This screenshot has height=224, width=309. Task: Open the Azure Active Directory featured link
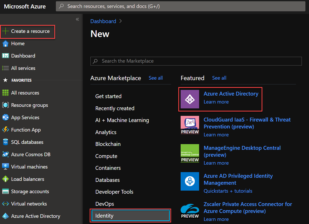coord(231,94)
